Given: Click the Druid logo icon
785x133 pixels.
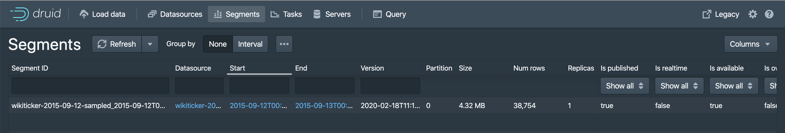Looking at the screenshot, I should (x=20, y=14).
